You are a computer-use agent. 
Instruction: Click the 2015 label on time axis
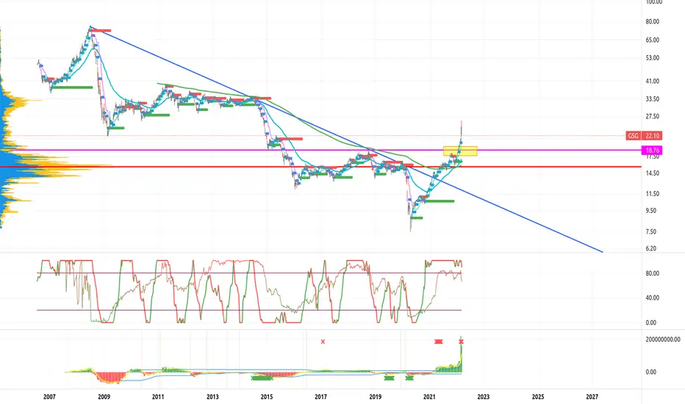coord(267,397)
